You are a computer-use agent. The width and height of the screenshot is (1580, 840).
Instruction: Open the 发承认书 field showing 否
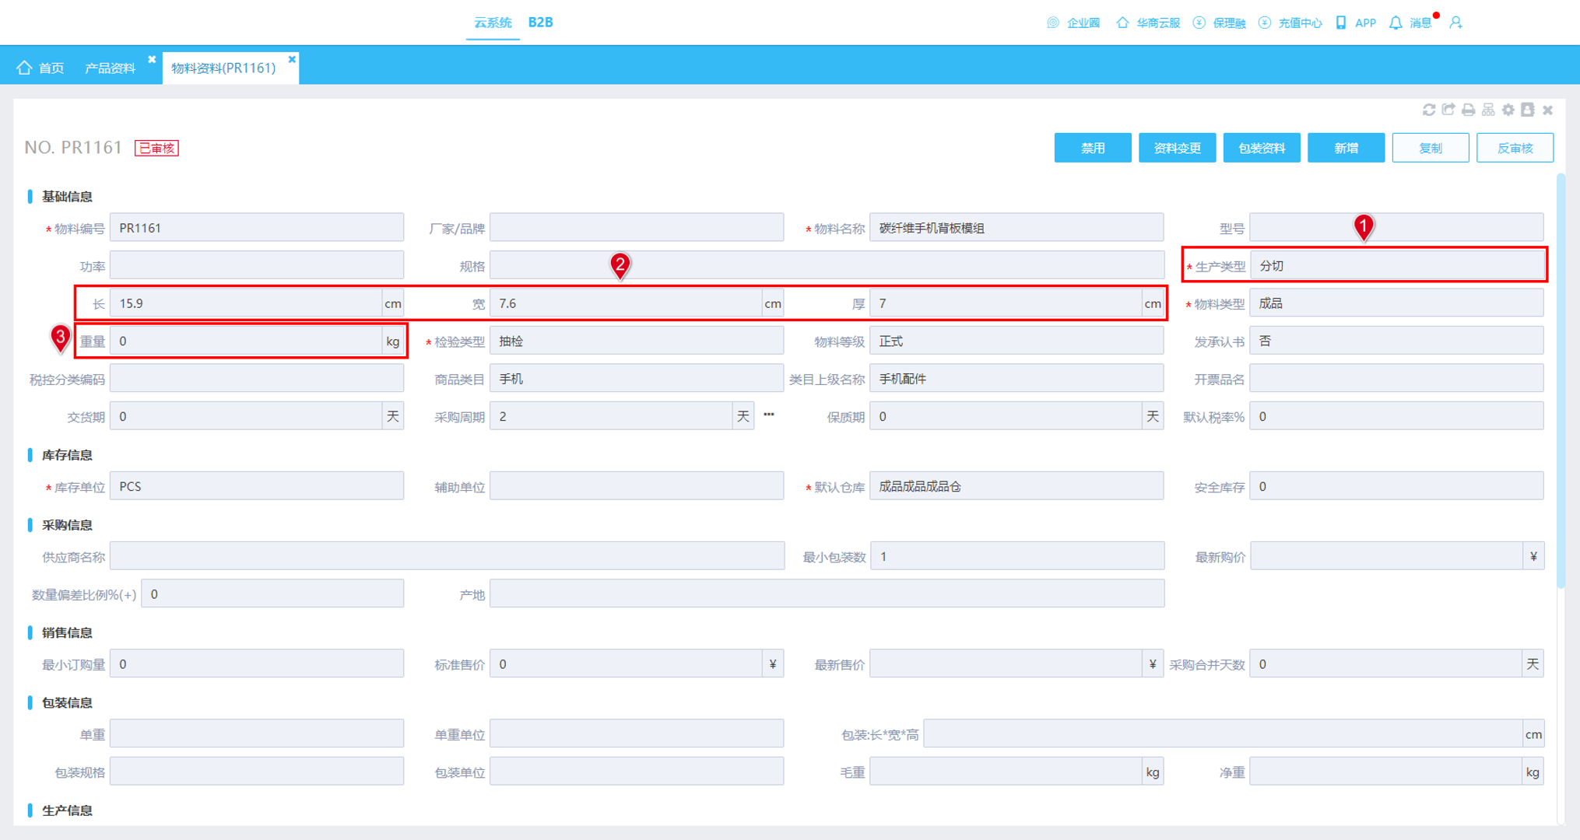coord(1396,341)
